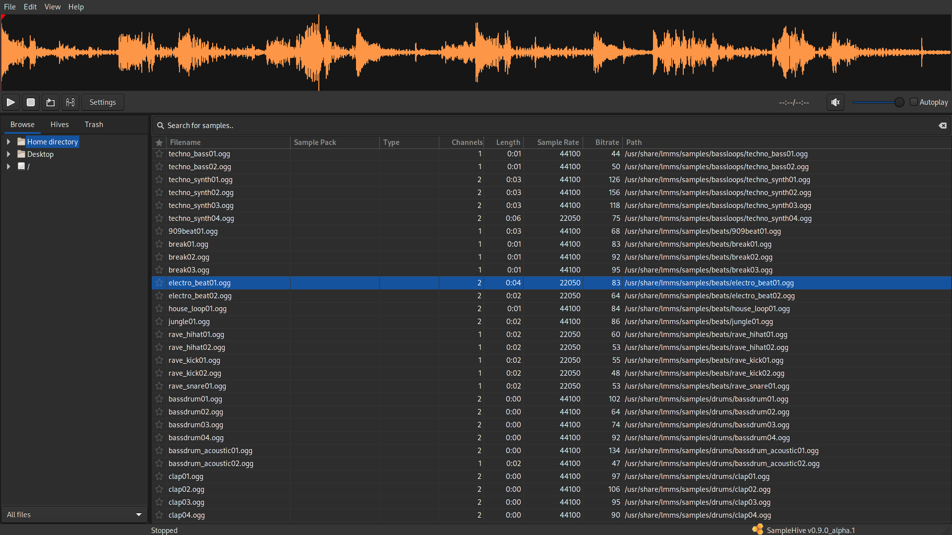Open the All files filter dropdown
The image size is (952, 535).
(74, 514)
